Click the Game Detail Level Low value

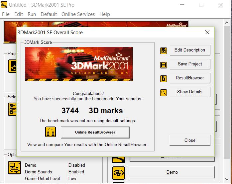pyautogui.click(x=72, y=179)
